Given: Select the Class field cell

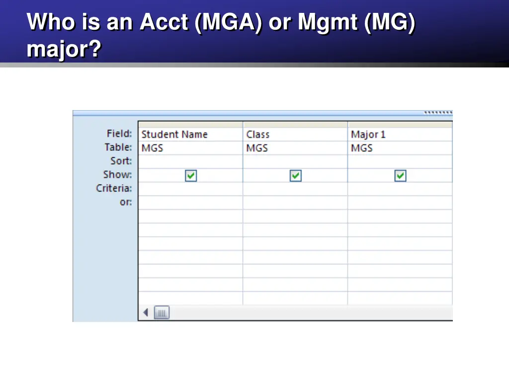Looking at the screenshot, I should 295,134.
